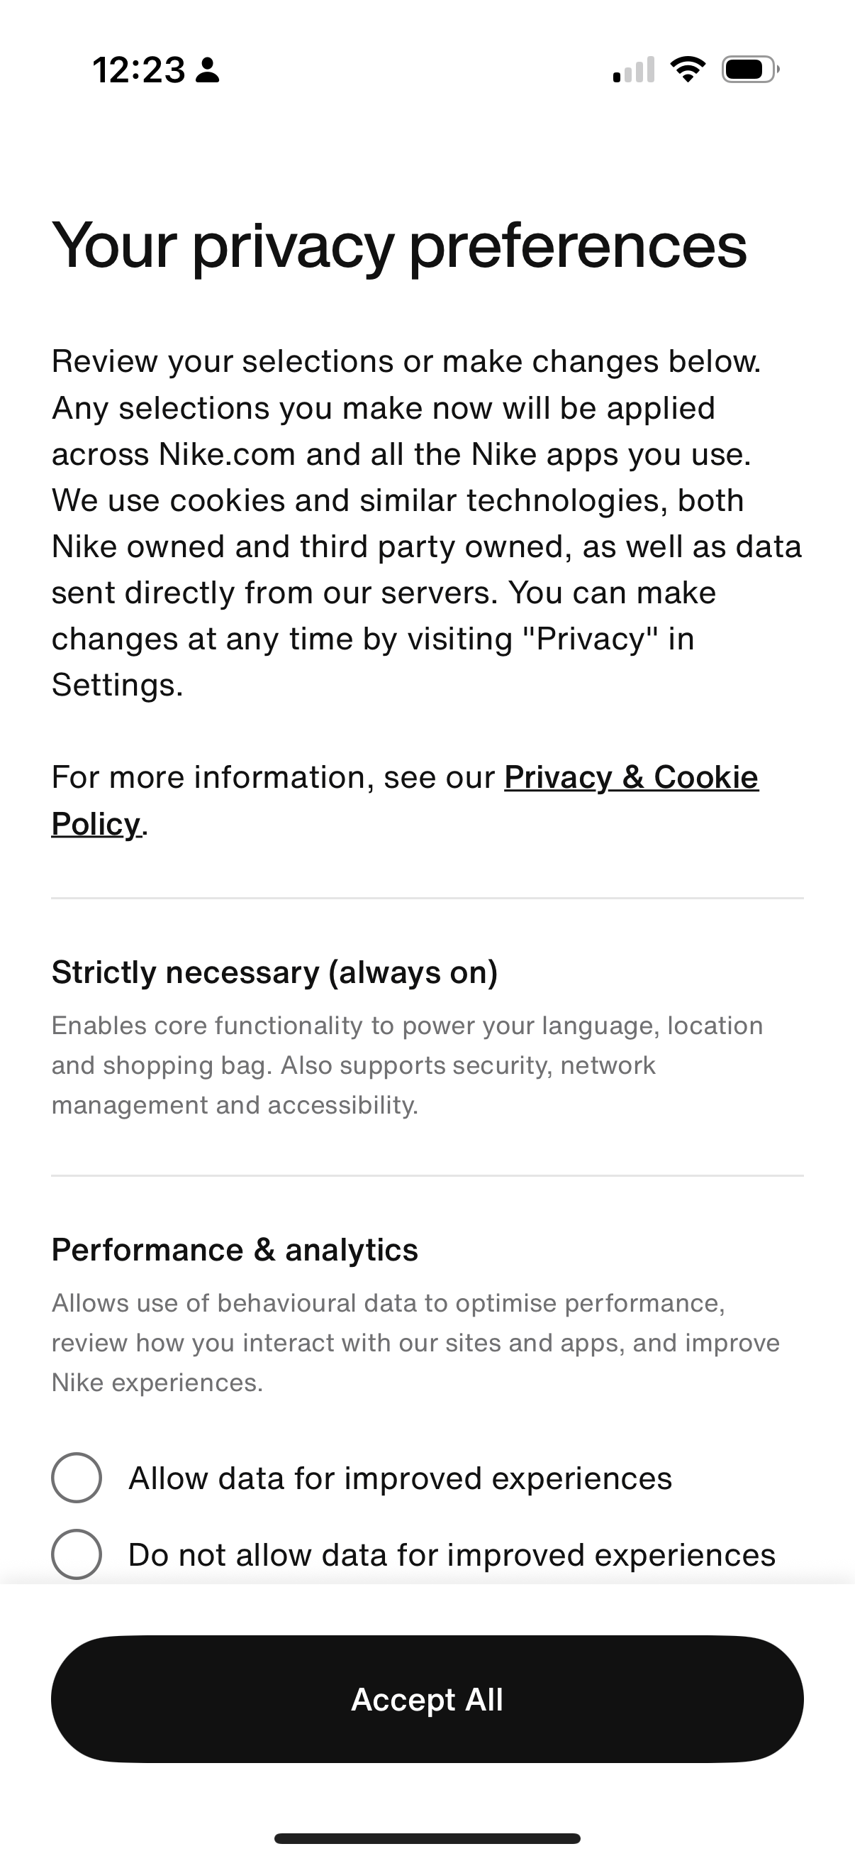Select the Allow data radio button circle
855x1861 pixels.
(76, 1476)
